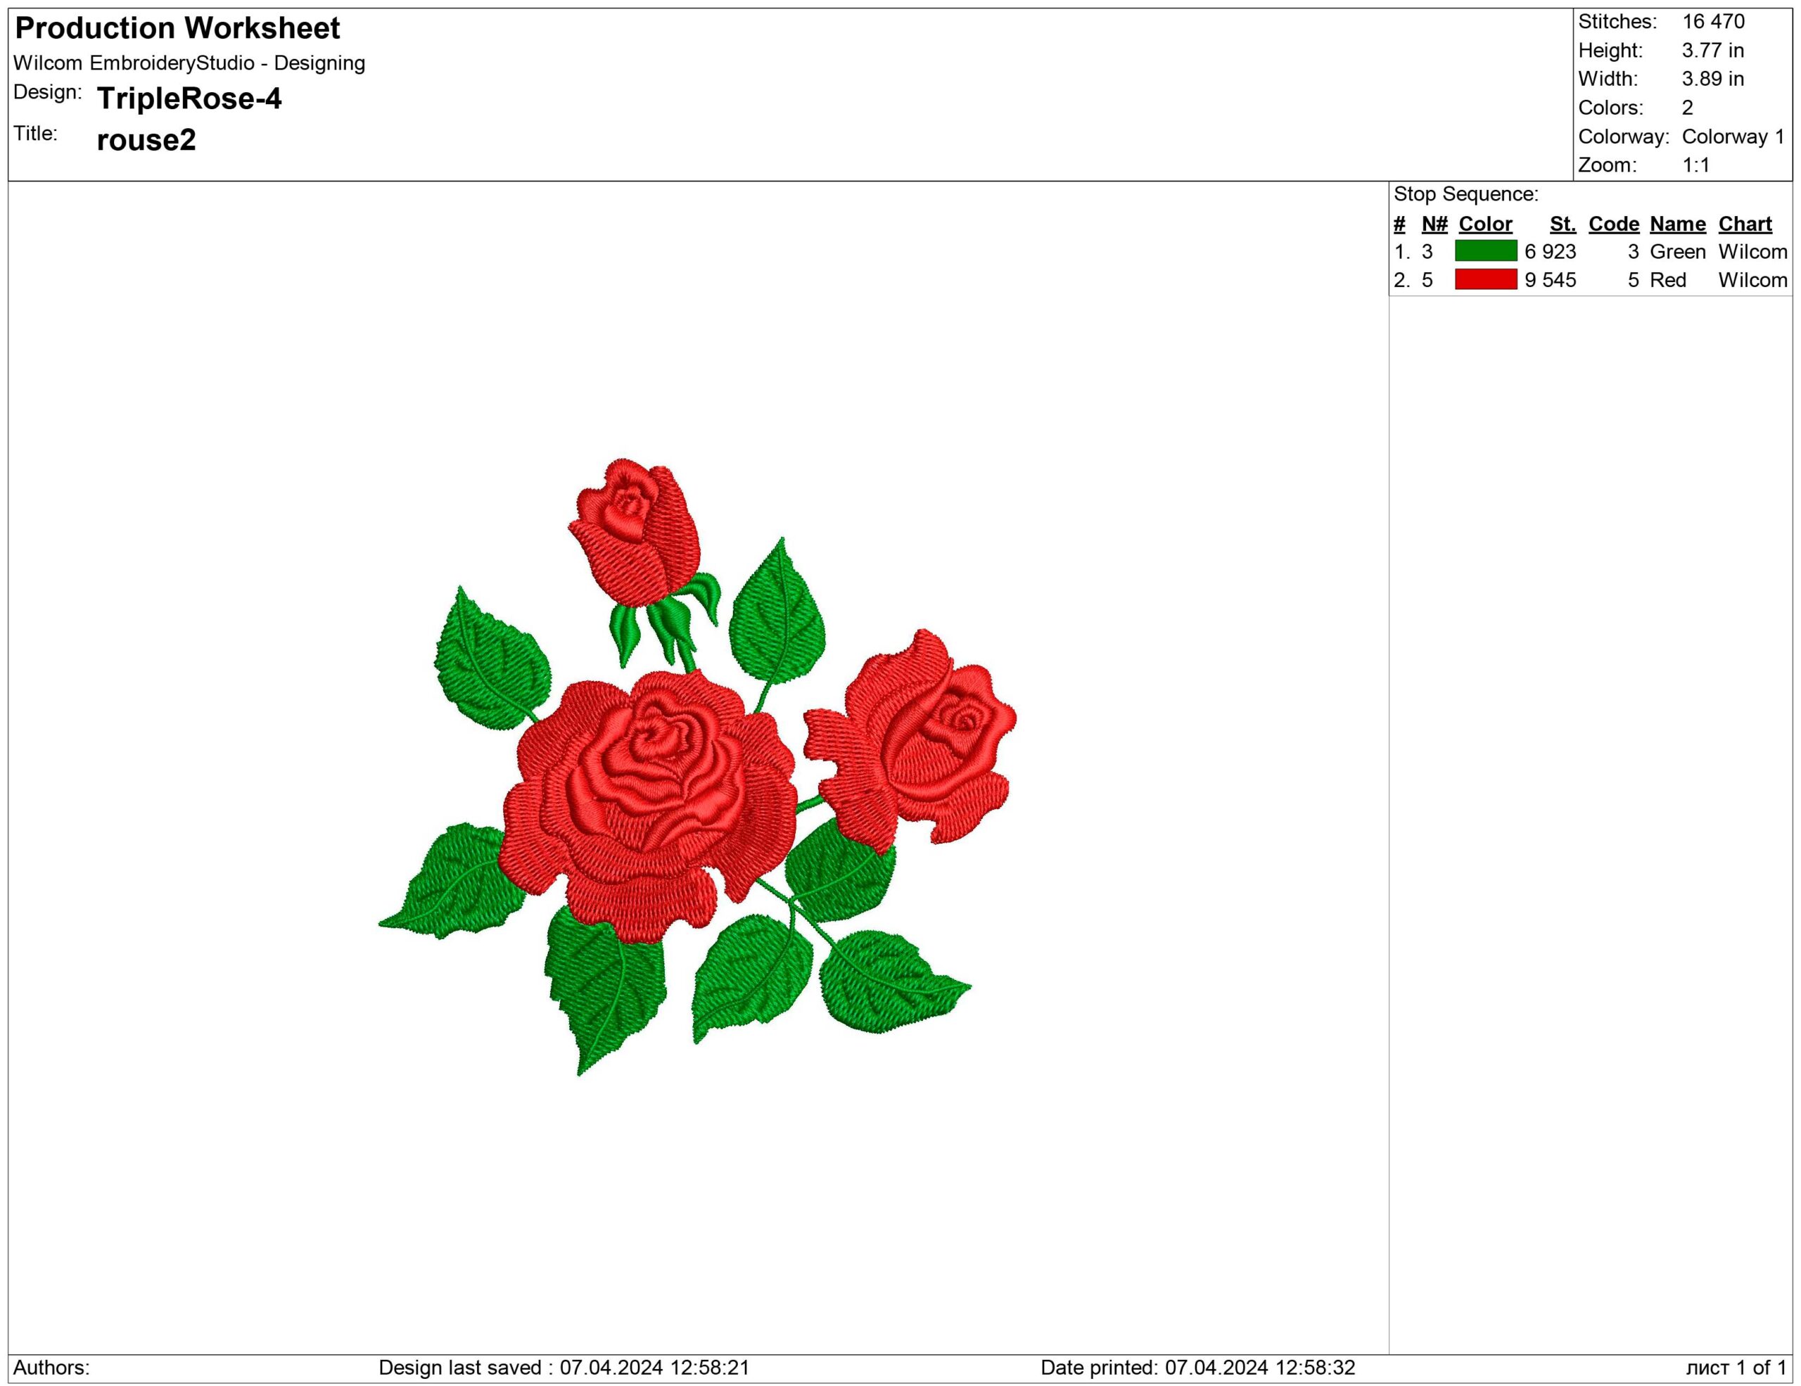Click the Design last saved timestamp
Screen dimensions: 1801x1386
(x=564, y=1367)
